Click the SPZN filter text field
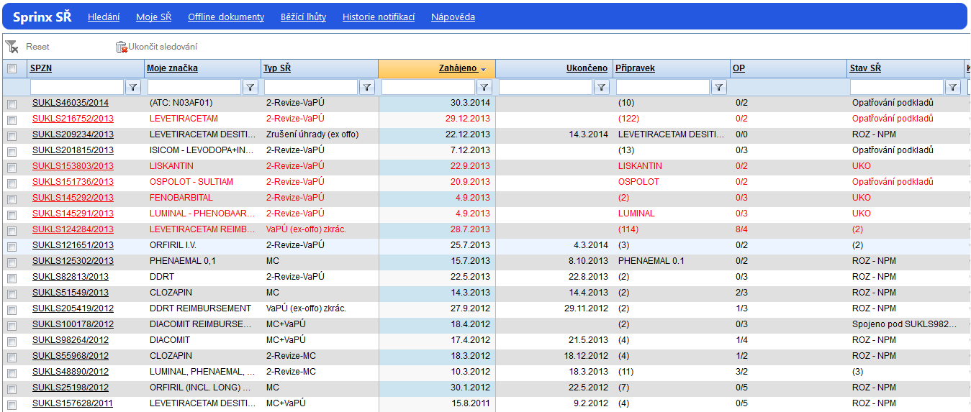Viewport: 971px width, 412px height. click(x=77, y=87)
